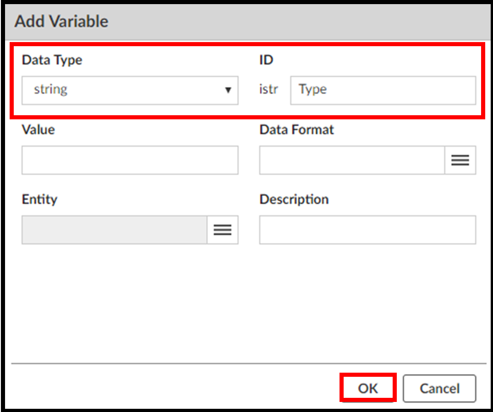493x412 pixels.
Task: Click the 'Data Format' field label
Action: pyautogui.click(x=297, y=129)
